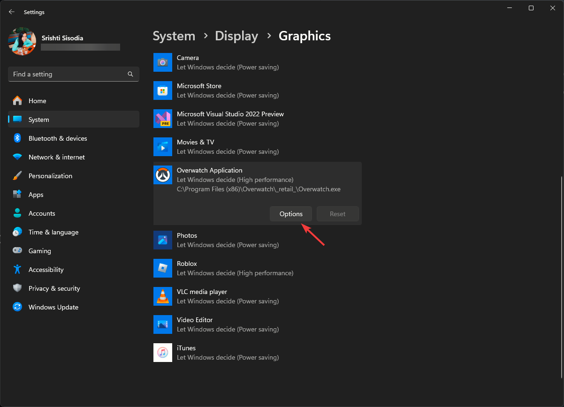The image size is (564, 407).
Task: Click the Find a setting search box
Action: [74, 74]
